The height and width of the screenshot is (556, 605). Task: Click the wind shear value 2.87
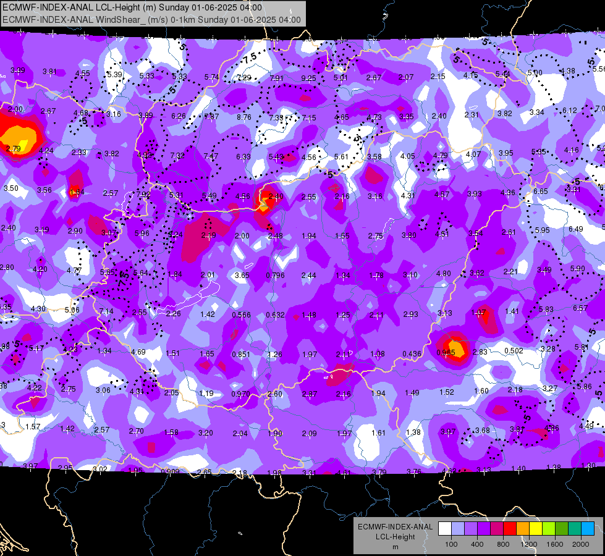coord(310,394)
